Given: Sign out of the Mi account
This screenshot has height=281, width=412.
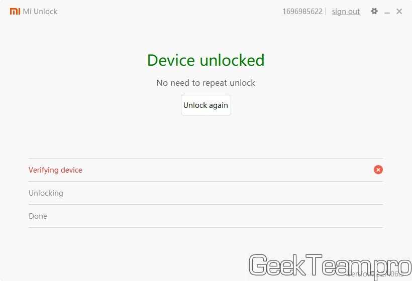Looking at the screenshot, I should (x=346, y=12).
